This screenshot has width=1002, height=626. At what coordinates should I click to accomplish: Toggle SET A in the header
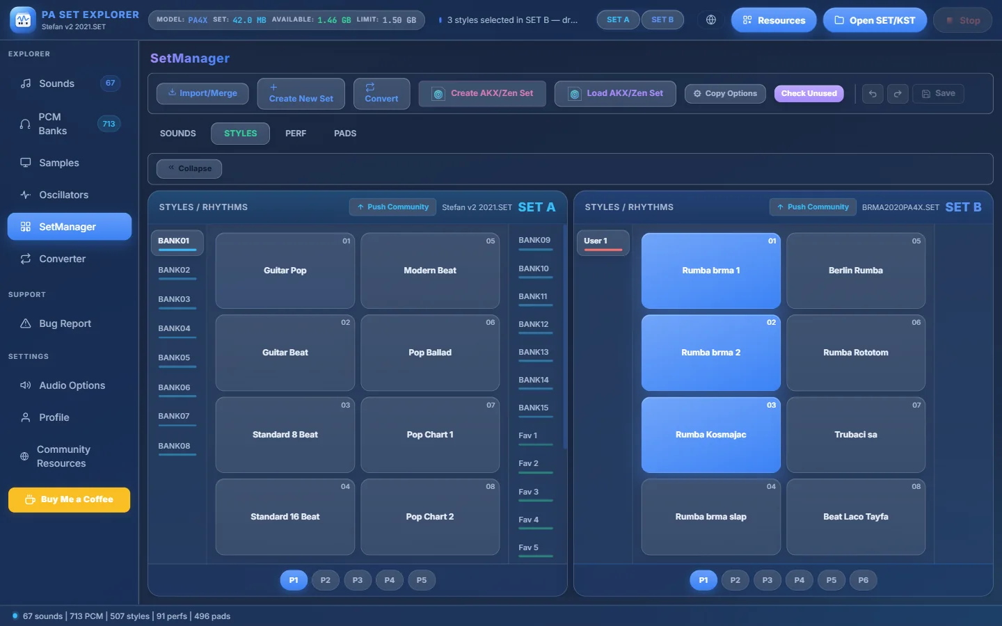pos(618,20)
